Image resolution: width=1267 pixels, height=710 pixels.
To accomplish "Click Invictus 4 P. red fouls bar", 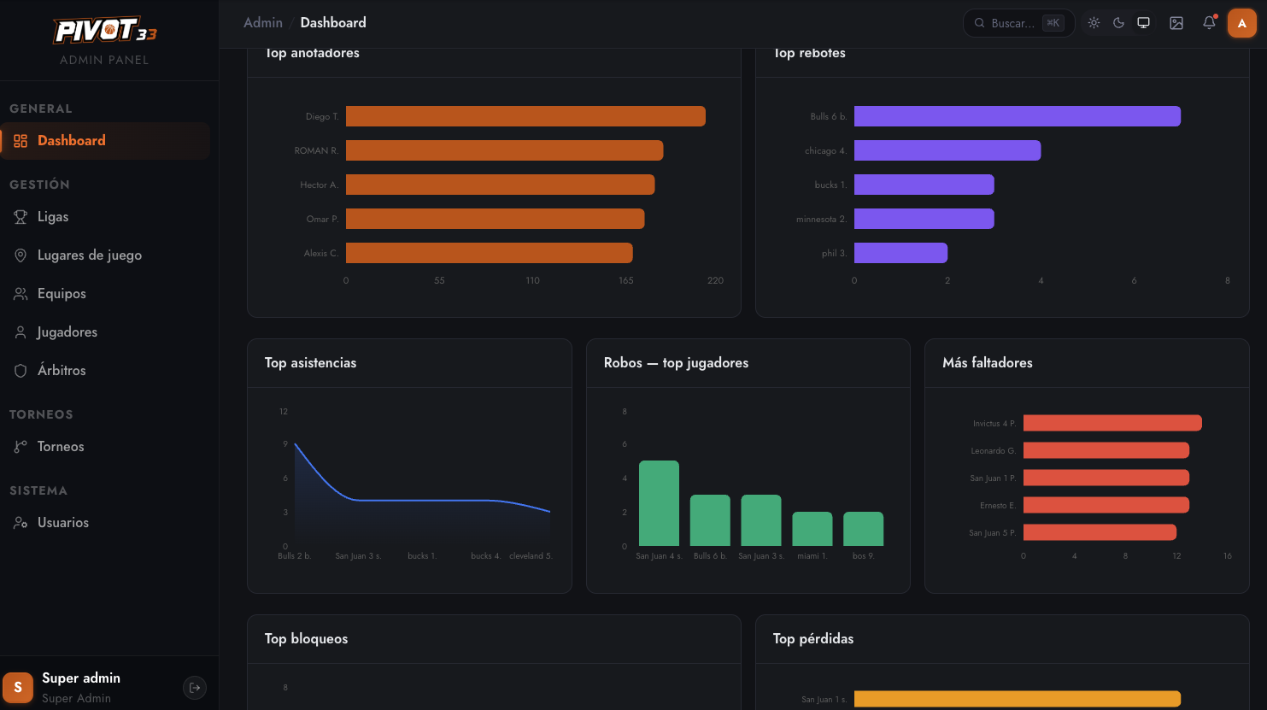I will click(x=1112, y=423).
